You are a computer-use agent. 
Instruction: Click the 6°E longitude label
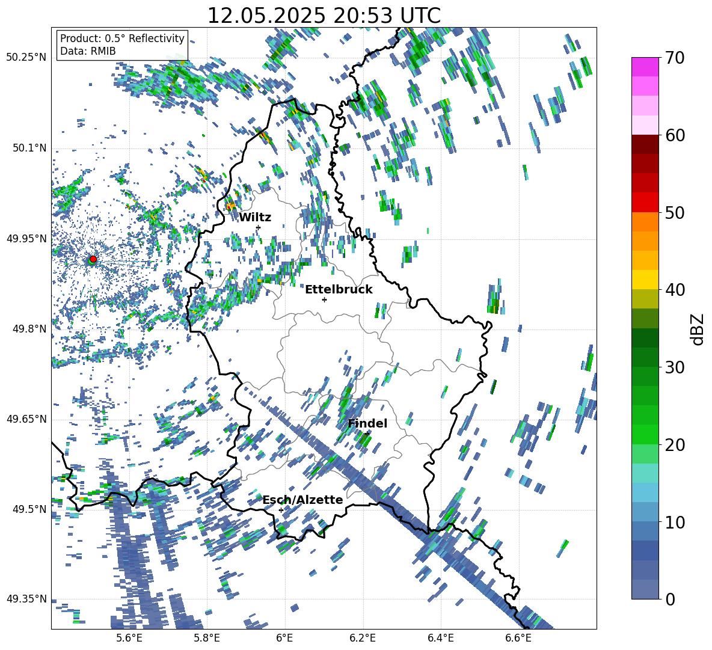point(284,638)
